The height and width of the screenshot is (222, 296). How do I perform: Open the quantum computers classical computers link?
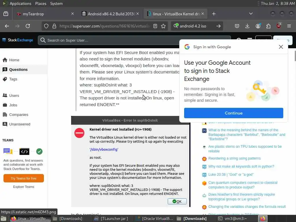pyautogui.click(x=243, y=185)
